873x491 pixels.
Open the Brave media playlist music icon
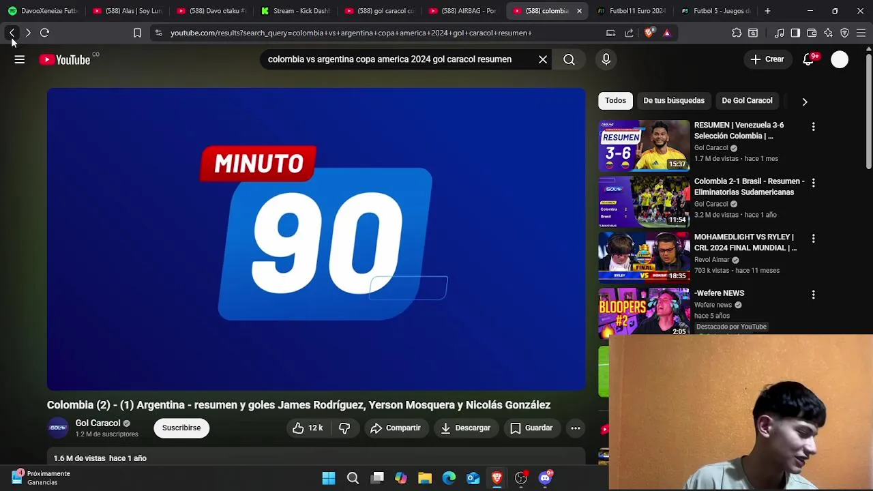pyautogui.click(x=779, y=33)
